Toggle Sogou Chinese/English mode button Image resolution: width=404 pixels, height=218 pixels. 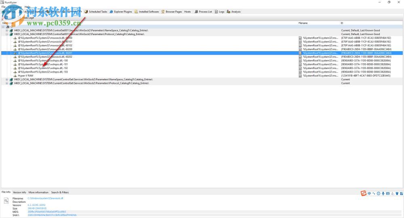pyautogui.click(x=370, y=193)
